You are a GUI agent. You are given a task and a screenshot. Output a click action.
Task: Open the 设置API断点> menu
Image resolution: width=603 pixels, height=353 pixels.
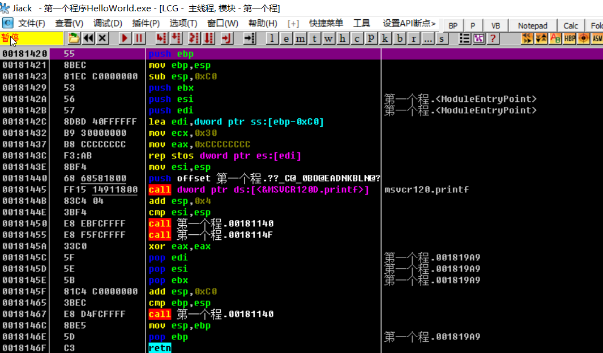409,23
